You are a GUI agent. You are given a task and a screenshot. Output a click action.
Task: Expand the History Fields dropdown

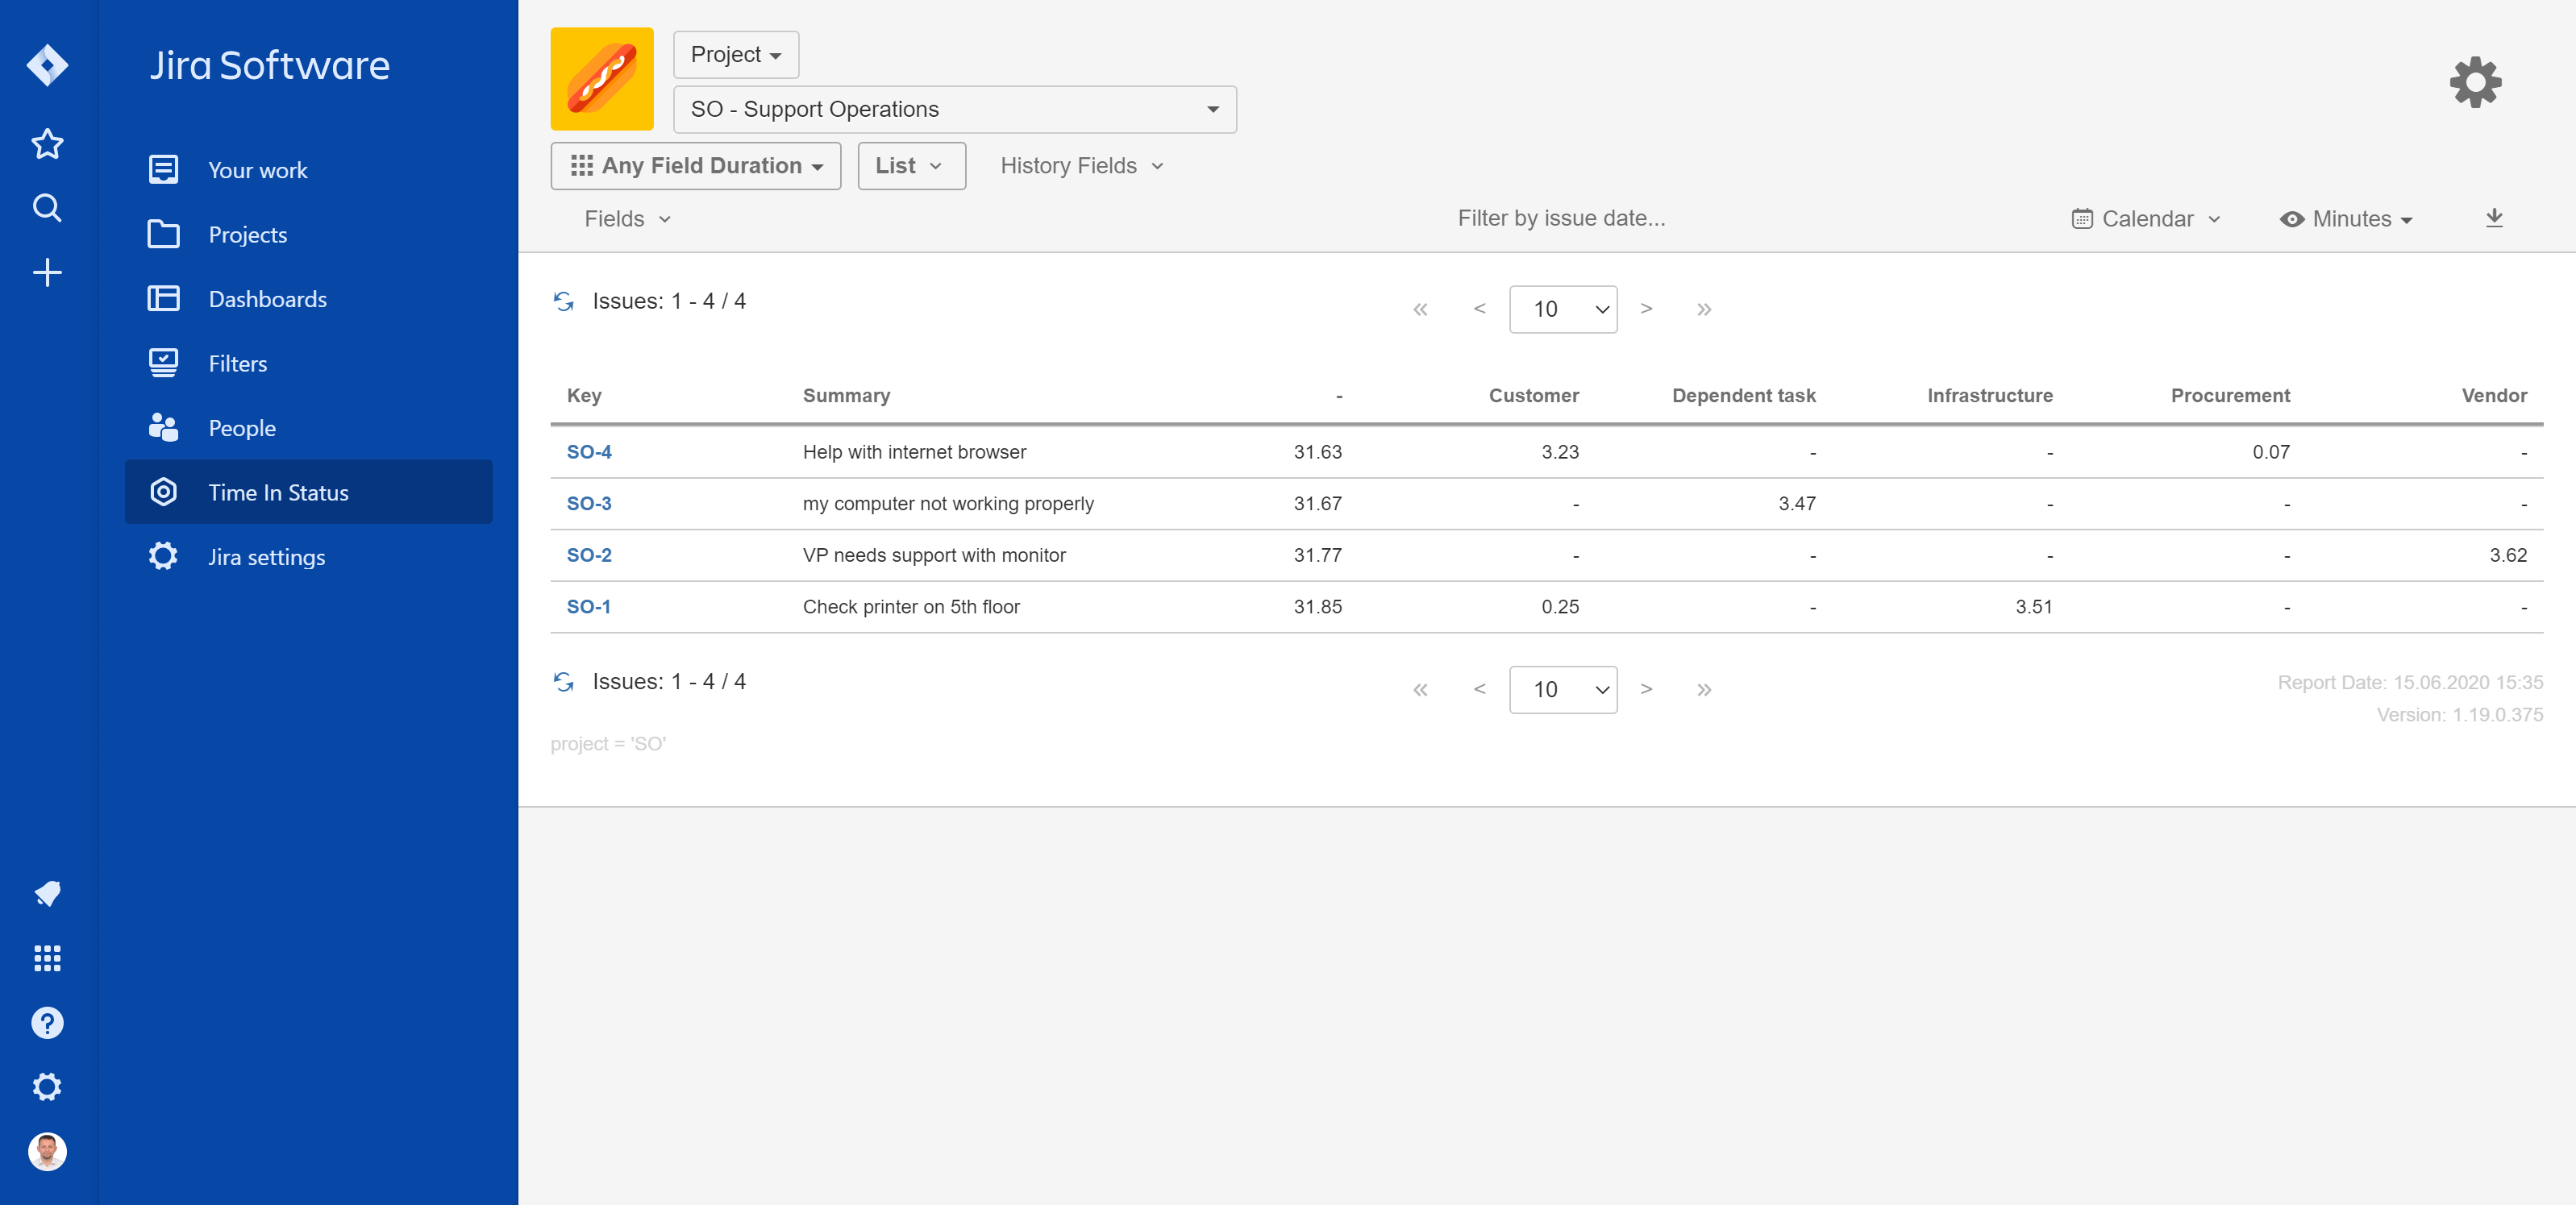(x=1080, y=165)
